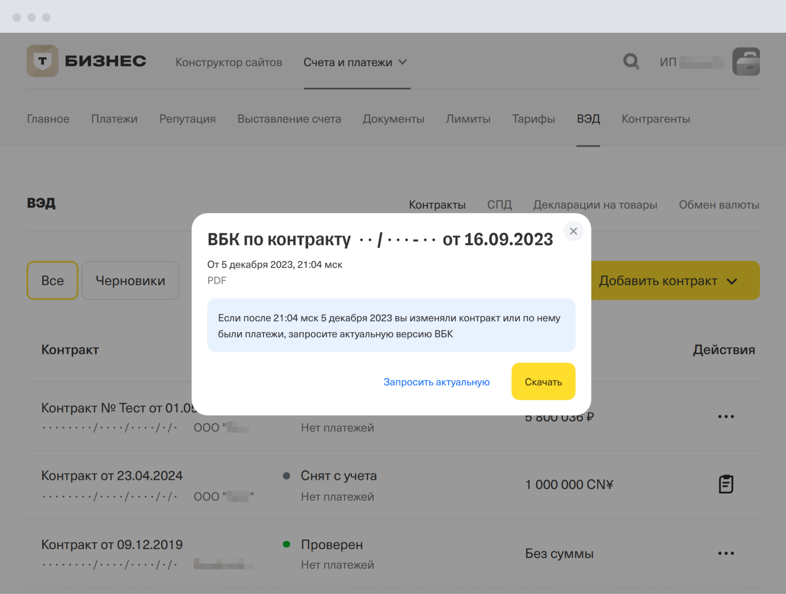Open actions menu for contract 09.12.2019
786x594 pixels.
click(x=726, y=553)
